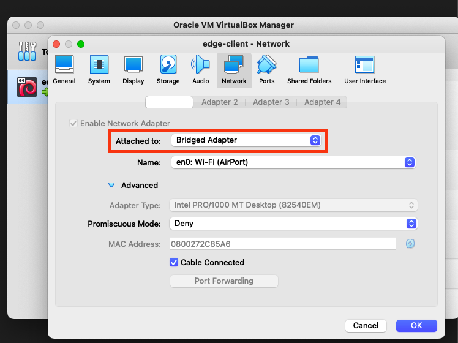Click the MAC Address text field
The width and height of the screenshot is (458, 343).
[282, 244]
